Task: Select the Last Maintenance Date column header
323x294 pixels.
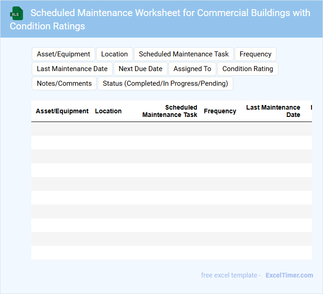Action: pyautogui.click(x=273, y=111)
